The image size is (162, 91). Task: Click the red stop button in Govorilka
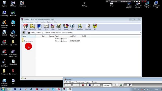pyautogui.click(x=83, y=85)
